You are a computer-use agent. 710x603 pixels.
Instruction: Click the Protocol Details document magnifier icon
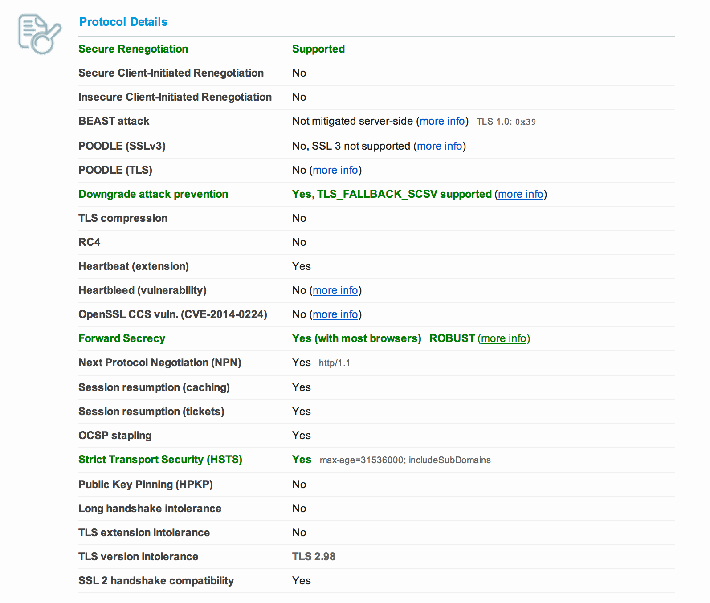point(39,34)
